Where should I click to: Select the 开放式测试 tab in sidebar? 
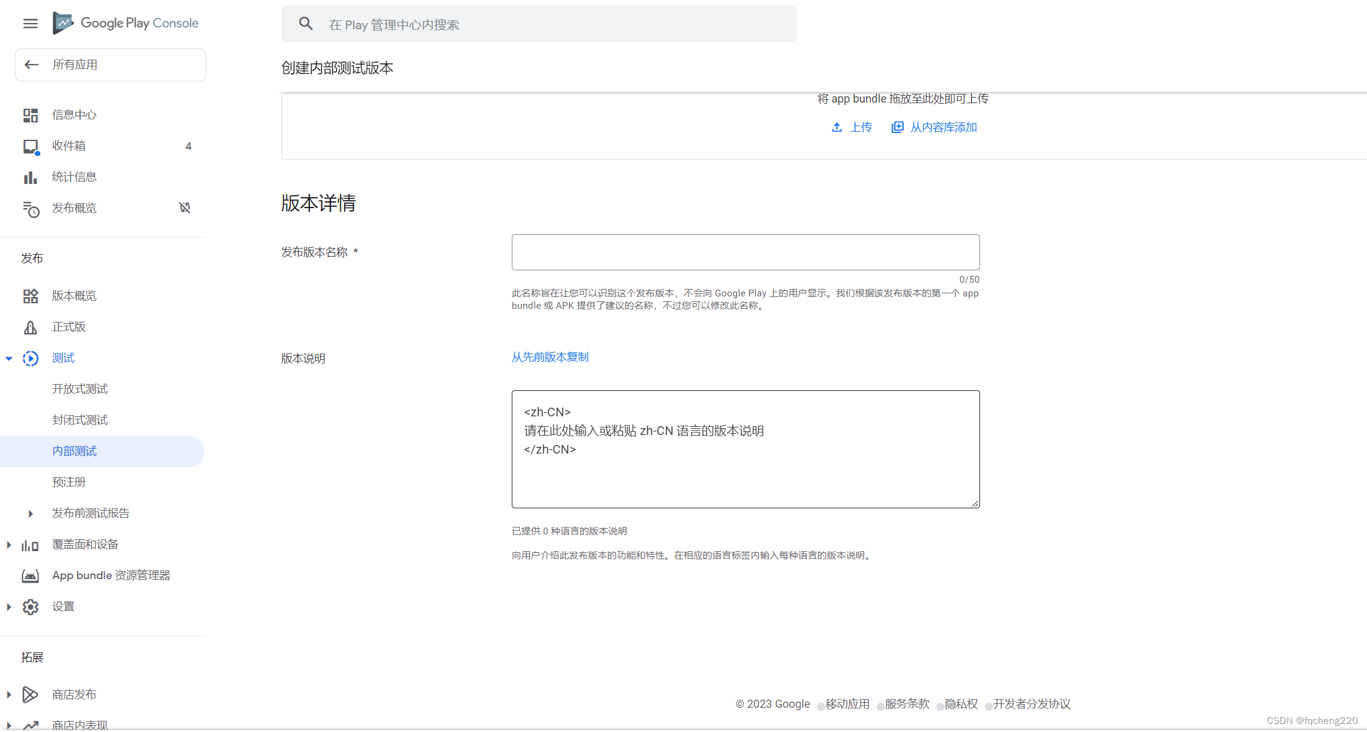click(x=81, y=389)
